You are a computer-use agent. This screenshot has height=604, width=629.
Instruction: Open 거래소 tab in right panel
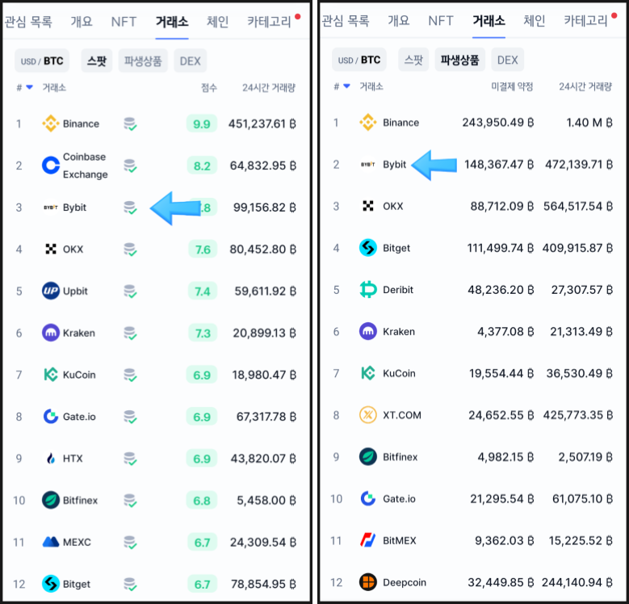tap(489, 20)
